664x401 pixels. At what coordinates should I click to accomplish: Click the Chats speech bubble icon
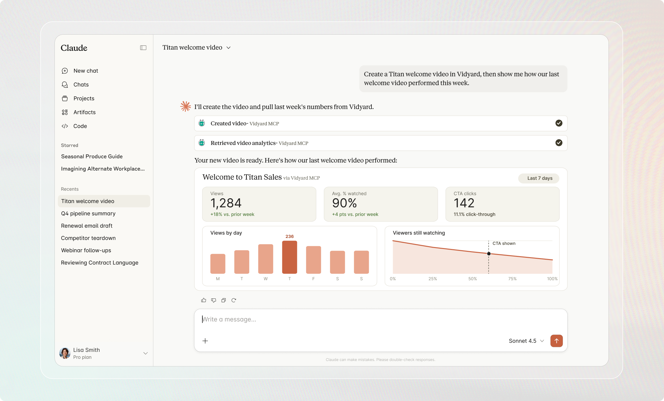65,85
